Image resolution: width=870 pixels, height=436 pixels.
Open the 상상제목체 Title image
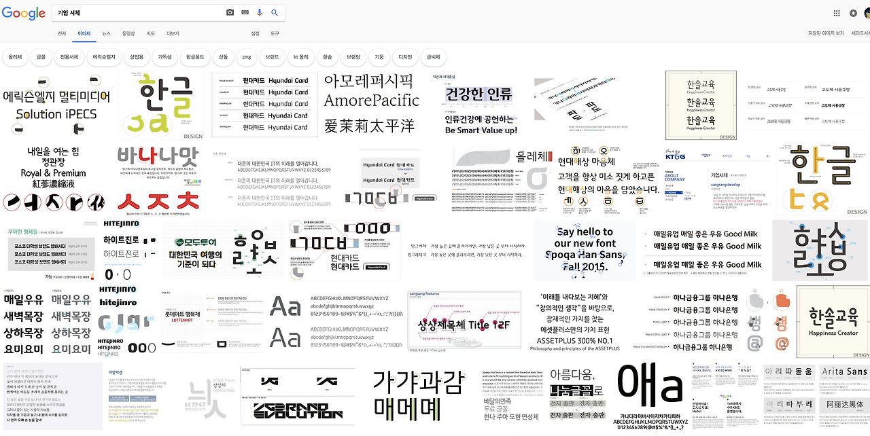point(464,322)
